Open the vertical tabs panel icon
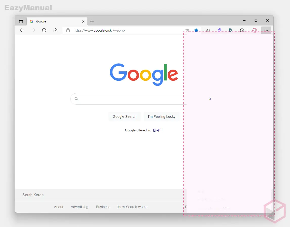The height and width of the screenshot is (227, 290). tap(21, 21)
